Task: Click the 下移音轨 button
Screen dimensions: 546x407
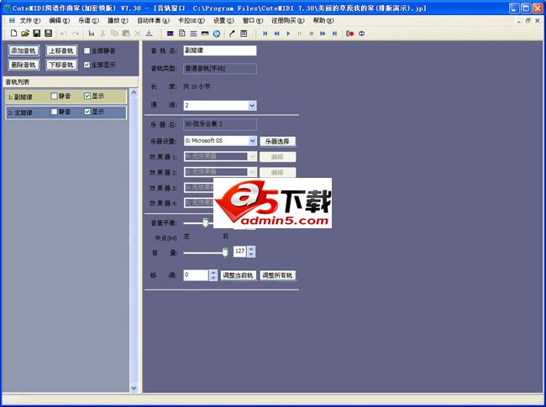Action: (61, 65)
